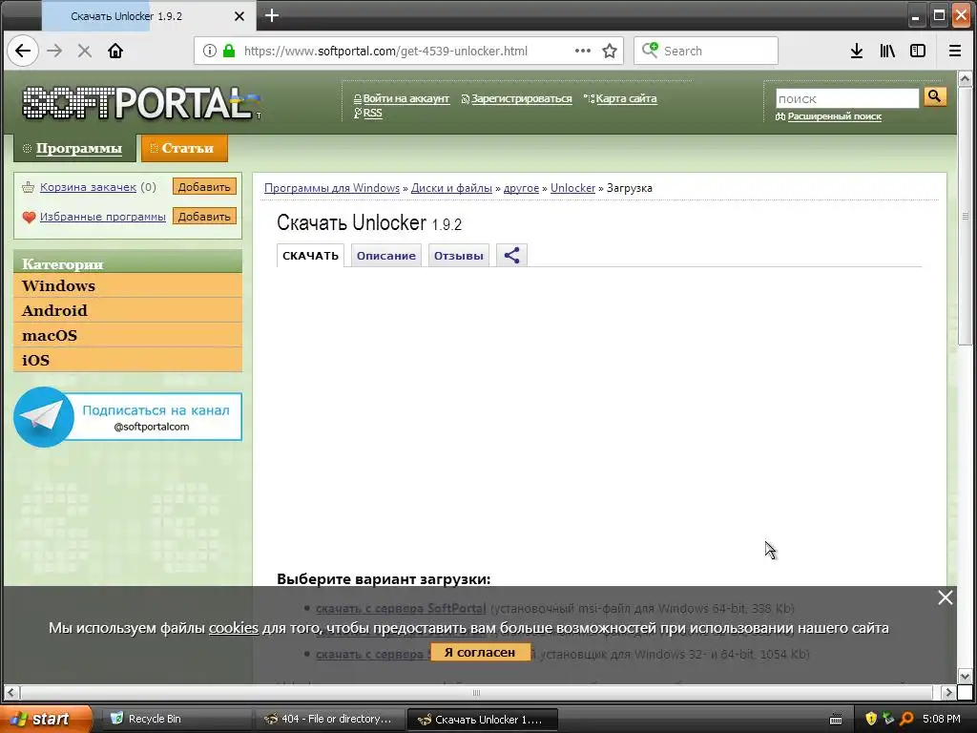
Task: Click Войти на аккаунт link
Action: coord(405,98)
